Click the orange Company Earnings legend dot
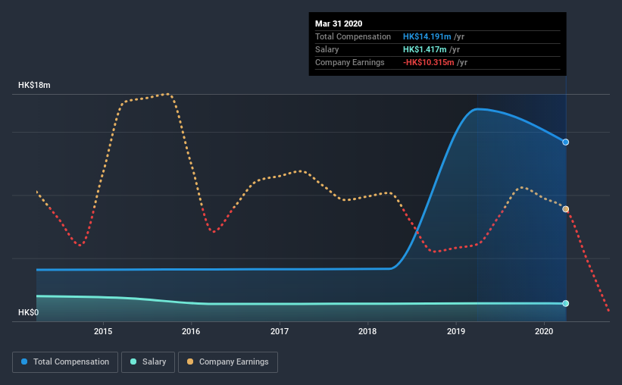622x385 pixels. pyautogui.click(x=190, y=362)
